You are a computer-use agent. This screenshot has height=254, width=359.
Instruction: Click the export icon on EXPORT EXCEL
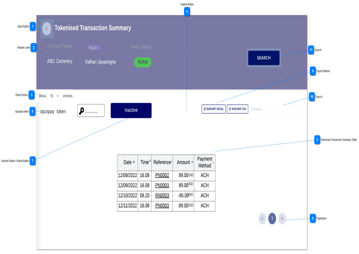(x=205, y=109)
